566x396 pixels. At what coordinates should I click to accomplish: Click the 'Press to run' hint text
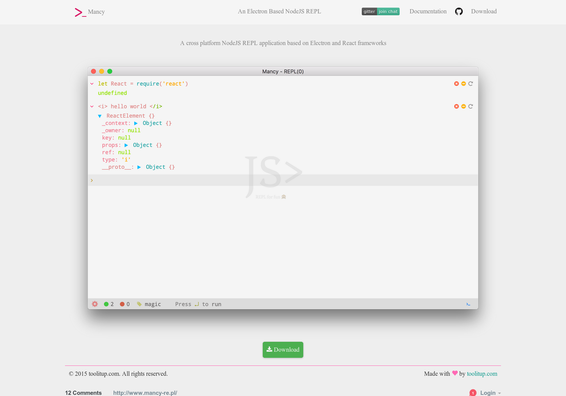(x=198, y=304)
